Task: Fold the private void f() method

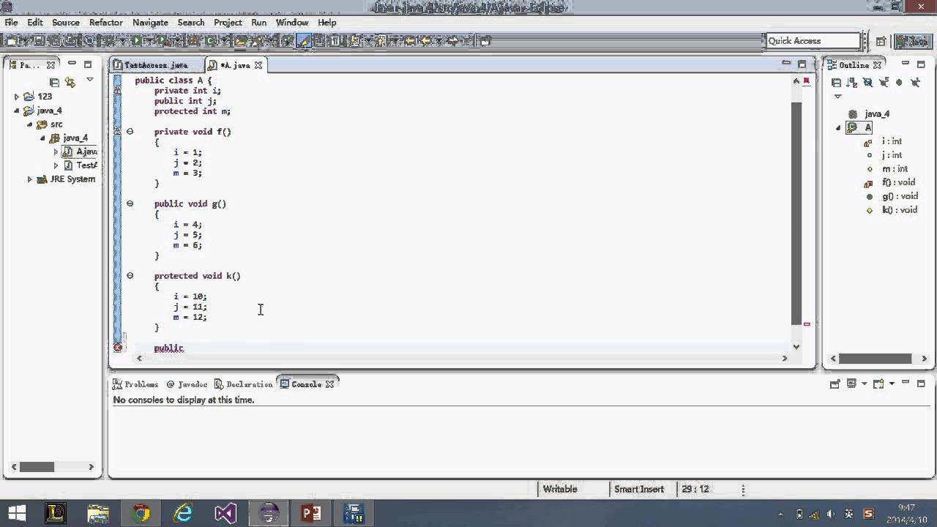Action: pyautogui.click(x=130, y=132)
